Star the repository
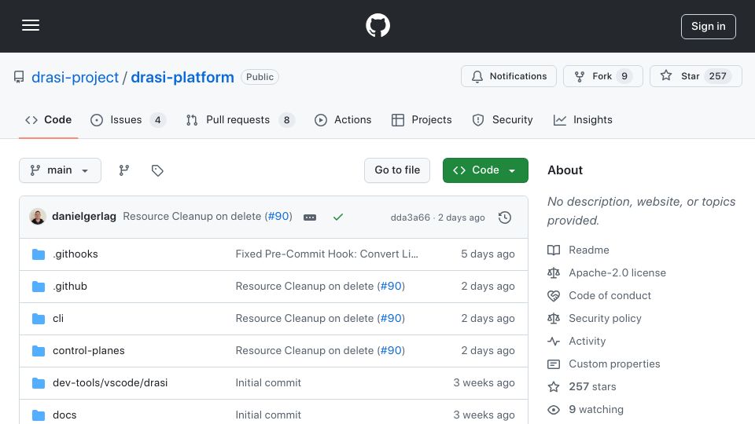The width and height of the screenshot is (755, 424). pos(696,76)
